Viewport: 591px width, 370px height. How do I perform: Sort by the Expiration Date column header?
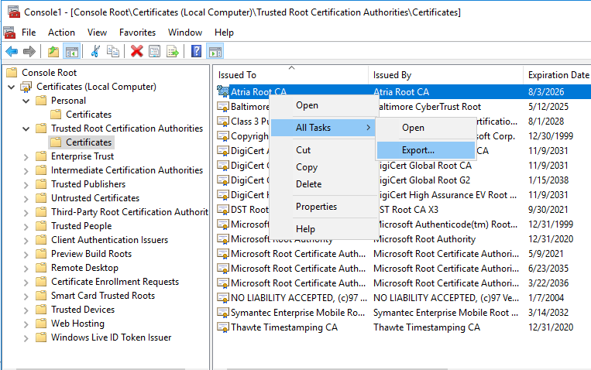click(x=557, y=75)
